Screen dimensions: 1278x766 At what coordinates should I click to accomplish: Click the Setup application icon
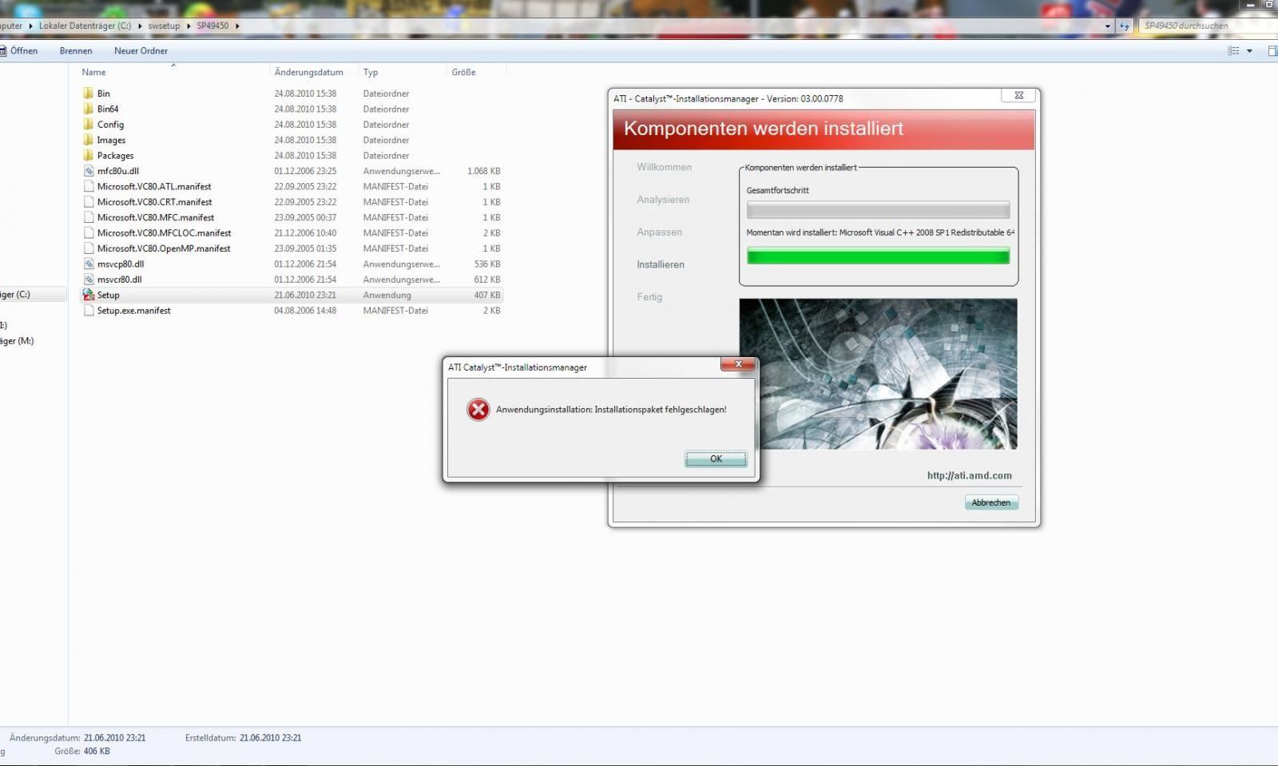point(88,295)
